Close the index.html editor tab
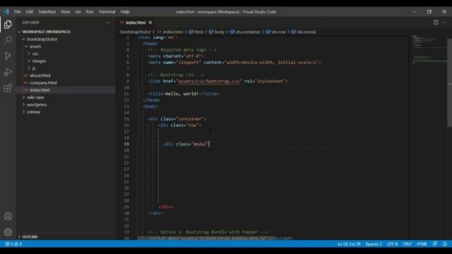Viewport: 452px width, 254px height. click(x=150, y=23)
